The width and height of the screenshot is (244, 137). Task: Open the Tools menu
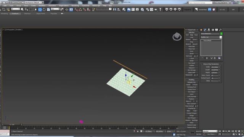(x=11, y=6)
